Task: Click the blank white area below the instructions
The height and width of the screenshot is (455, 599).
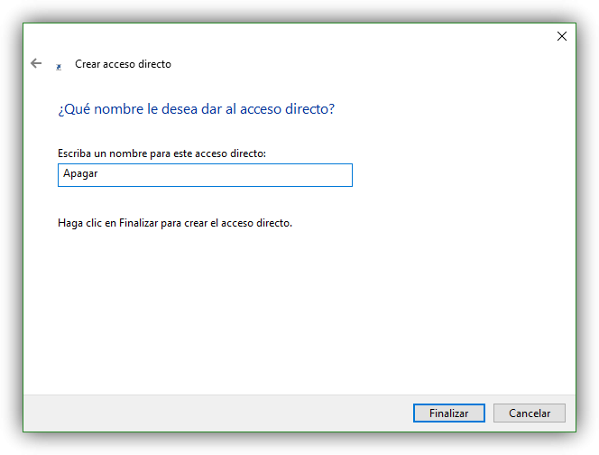Action: tap(298, 307)
